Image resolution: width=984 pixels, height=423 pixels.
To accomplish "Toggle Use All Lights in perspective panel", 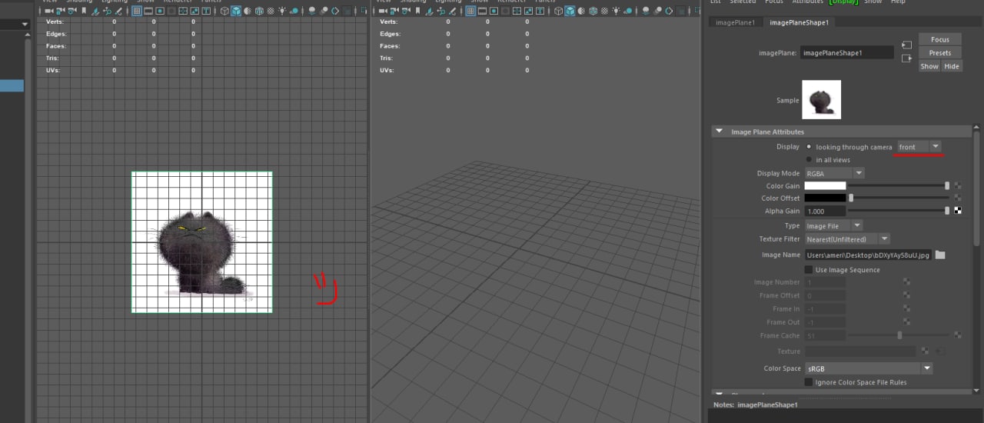I will [616, 11].
